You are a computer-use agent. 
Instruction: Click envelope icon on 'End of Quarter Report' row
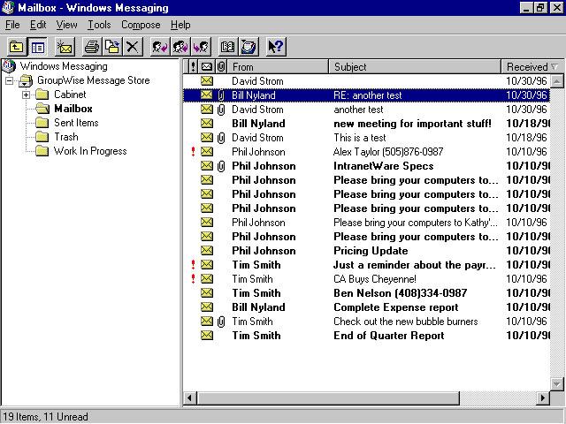207,335
